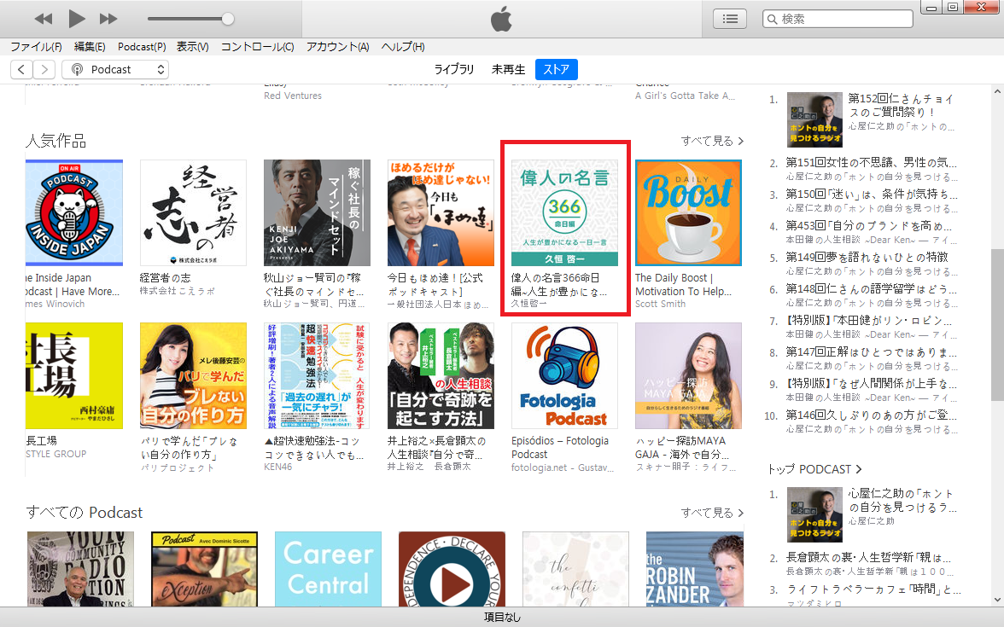The width and height of the screenshot is (1004, 627).
Task: Click the 経営者の志 podcast title
Action: click(x=166, y=278)
